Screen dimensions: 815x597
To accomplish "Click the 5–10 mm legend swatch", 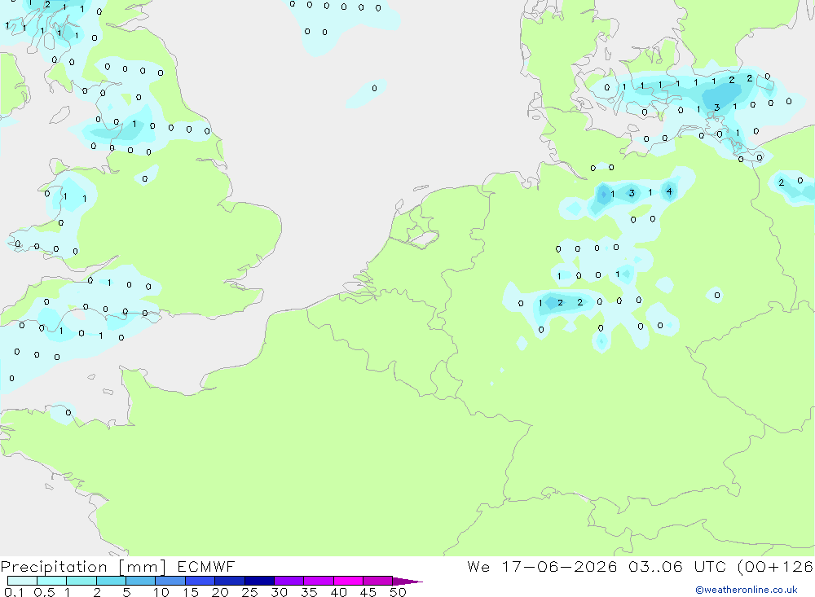I will 140,581.
